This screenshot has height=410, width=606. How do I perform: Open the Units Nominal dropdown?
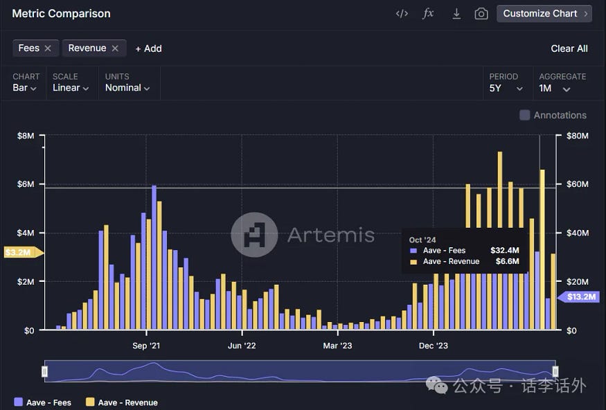127,88
